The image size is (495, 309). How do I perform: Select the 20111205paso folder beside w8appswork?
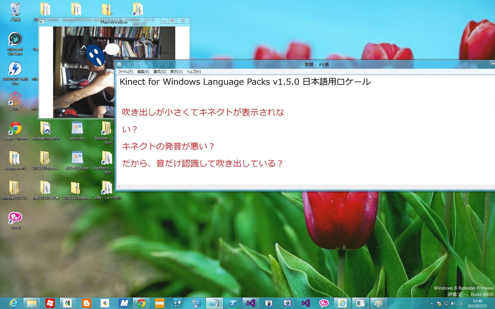pyautogui.click(x=46, y=161)
